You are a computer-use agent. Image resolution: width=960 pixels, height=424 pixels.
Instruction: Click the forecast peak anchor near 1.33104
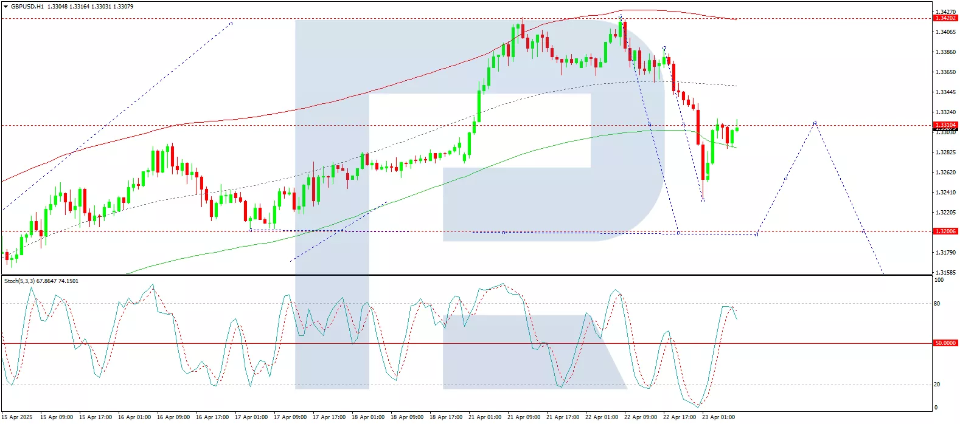point(815,122)
